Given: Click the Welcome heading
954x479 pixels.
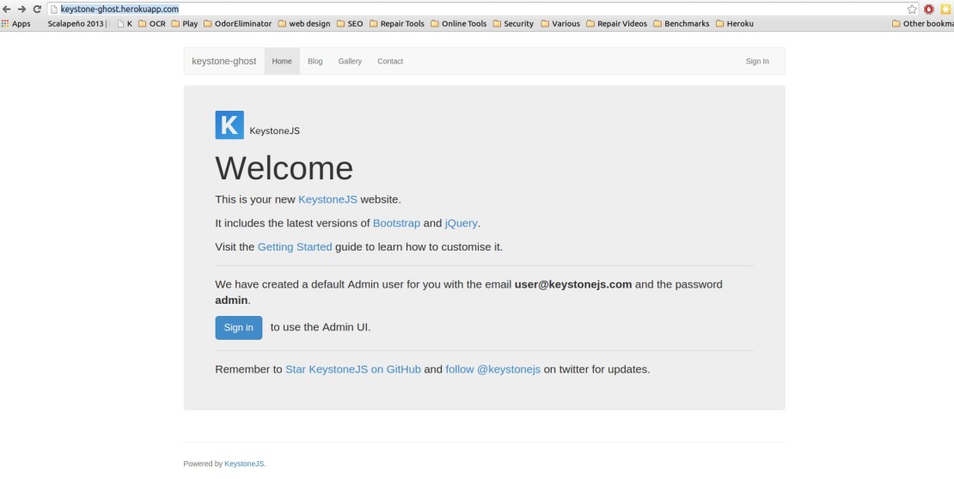Looking at the screenshot, I should tap(284, 167).
